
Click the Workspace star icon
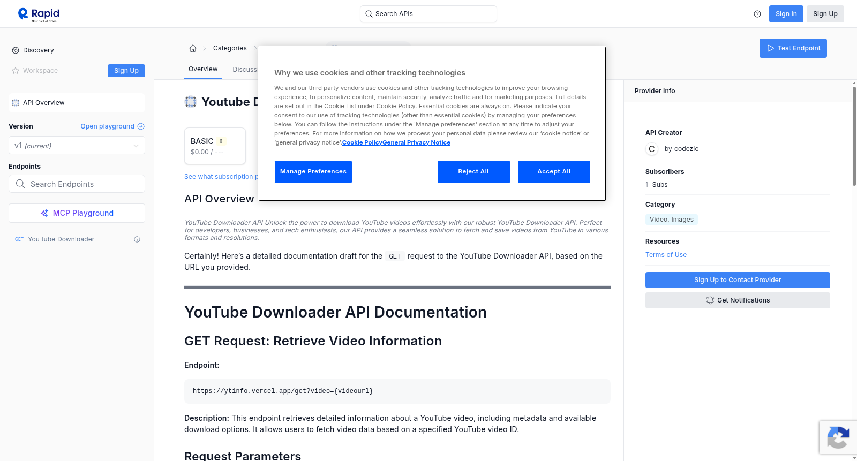coord(16,71)
